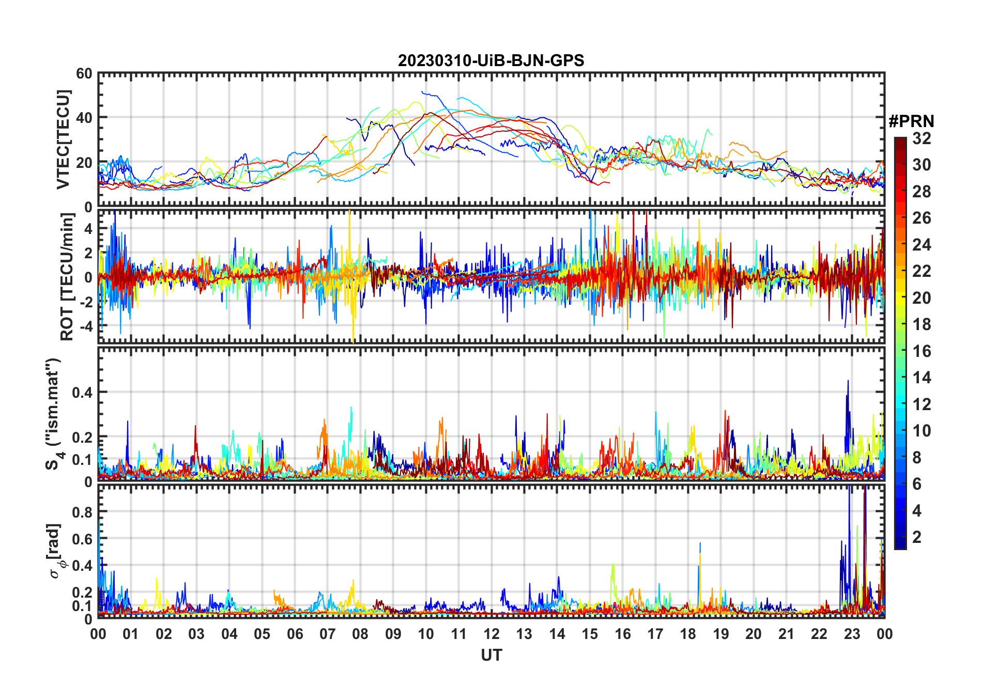Image resolution: width=983 pixels, height=687 pixels.
Task: Select the 20 tick on the VTEC axis
Action: coord(84,163)
